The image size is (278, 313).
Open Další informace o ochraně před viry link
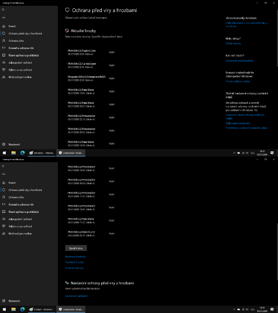[x=247, y=25]
